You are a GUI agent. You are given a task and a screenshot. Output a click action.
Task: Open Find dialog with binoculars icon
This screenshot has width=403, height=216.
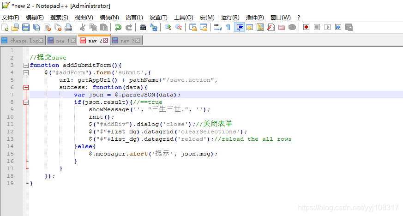(143, 27)
